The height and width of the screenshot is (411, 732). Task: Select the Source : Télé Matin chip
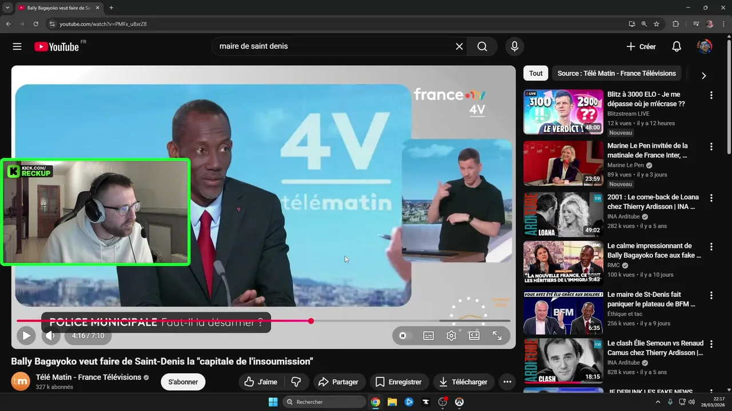pos(616,73)
